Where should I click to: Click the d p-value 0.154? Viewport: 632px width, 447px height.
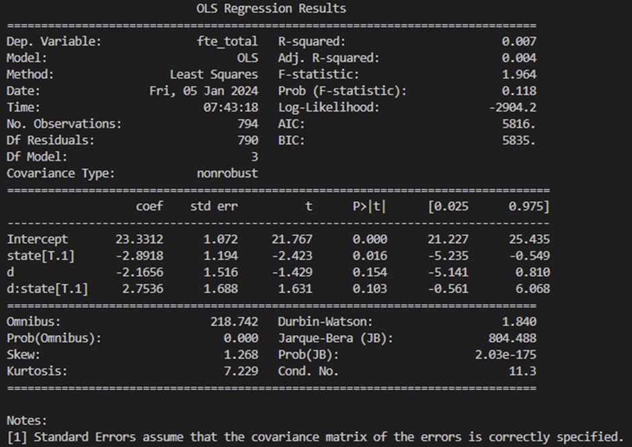(370, 272)
